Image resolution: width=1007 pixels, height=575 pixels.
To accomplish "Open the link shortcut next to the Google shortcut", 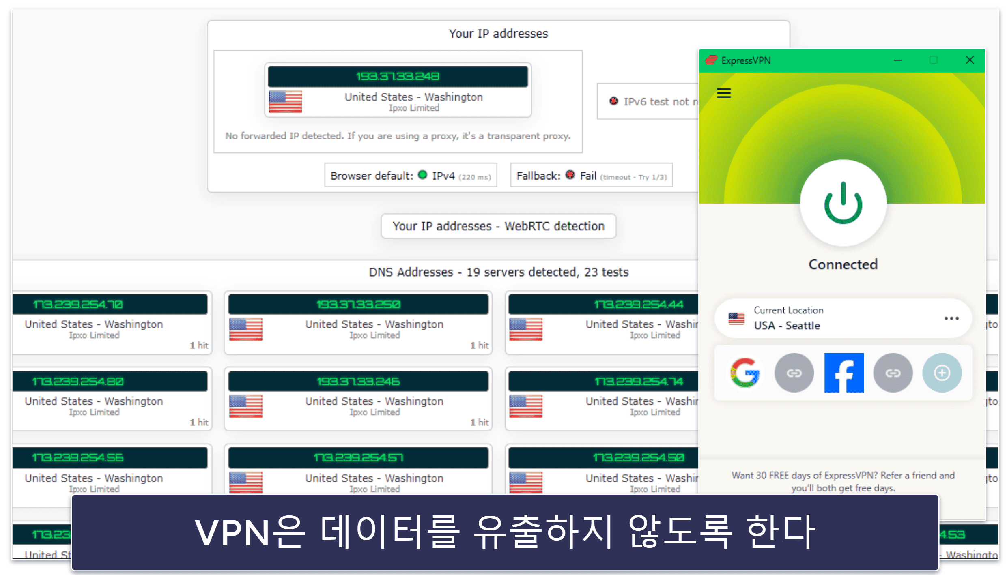I will (x=794, y=373).
